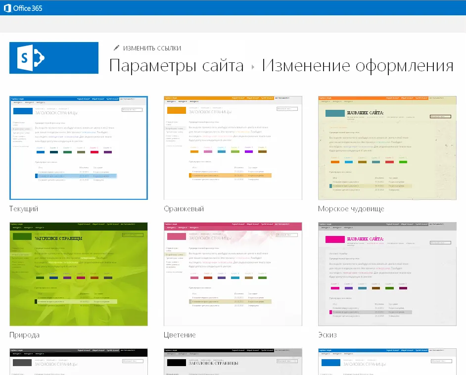The height and width of the screenshot is (375, 466).
Task: Select the pink Цветение theme thumbnail
Action: pyautogui.click(x=233, y=274)
